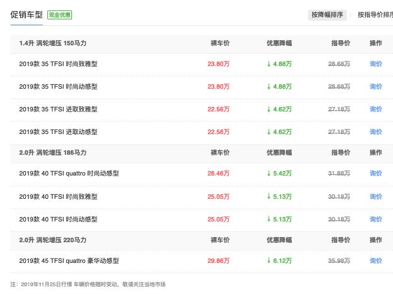Click 优惠降幅 header in 186马力 section
The width and height of the screenshot is (393, 294).
280,152
